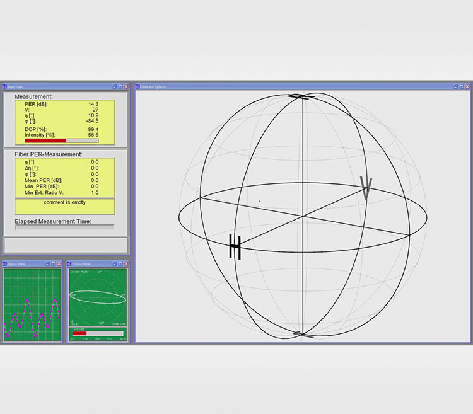
Task: Click the PER [dB] measurement value
Action: coord(93,104)
